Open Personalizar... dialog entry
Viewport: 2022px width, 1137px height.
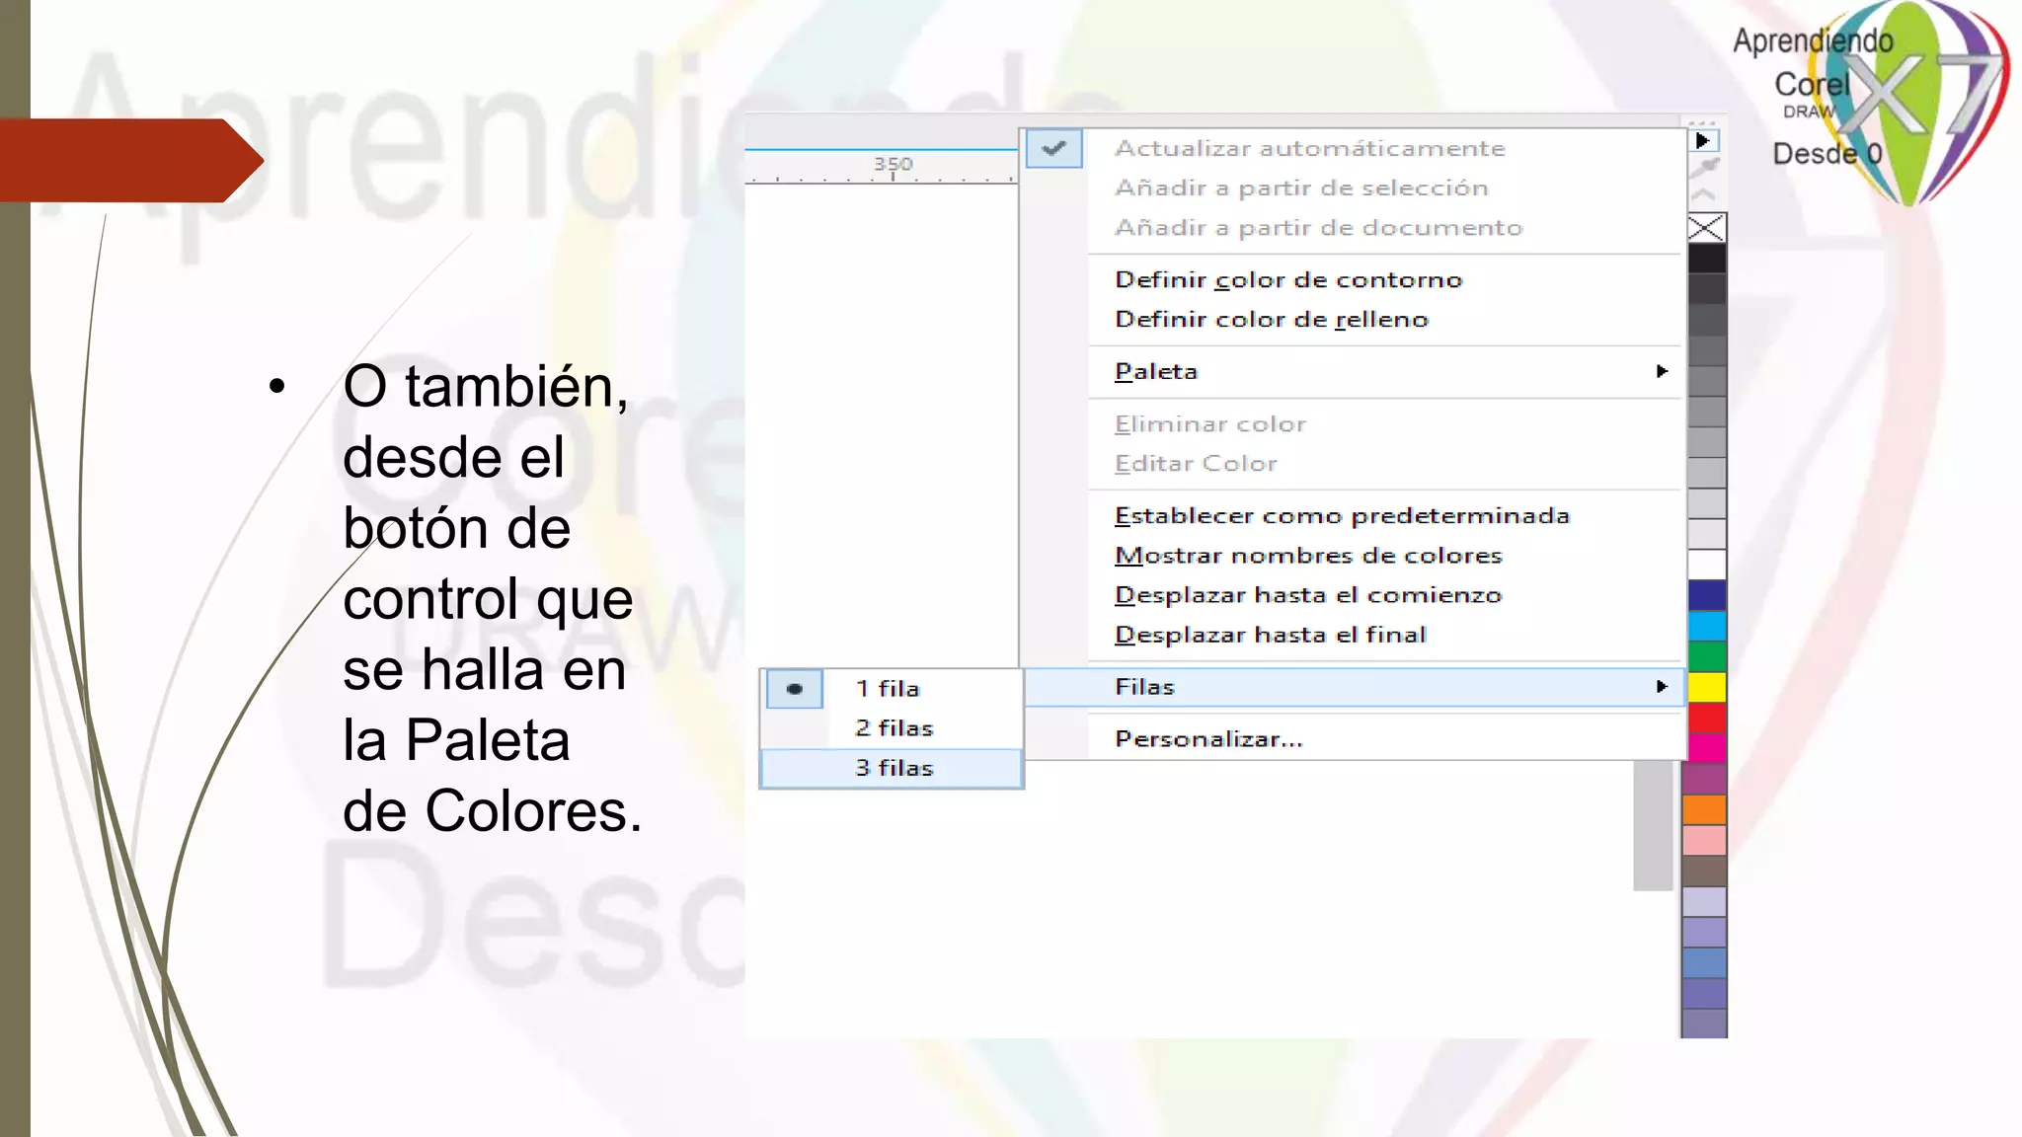pos(1208,739)
